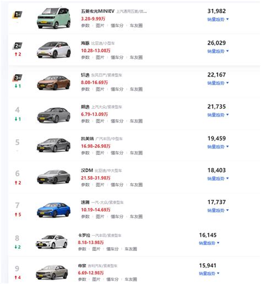Click the rank 2 silver badge icon

[17, 46]
